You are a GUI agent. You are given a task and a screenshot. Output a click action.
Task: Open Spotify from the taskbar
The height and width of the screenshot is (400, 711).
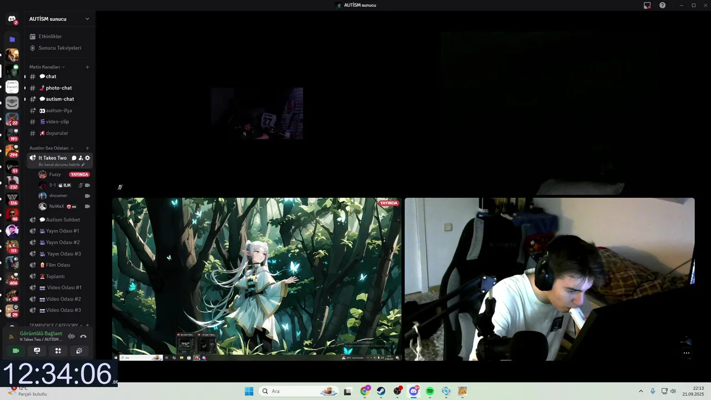click(x=430, y=391)
